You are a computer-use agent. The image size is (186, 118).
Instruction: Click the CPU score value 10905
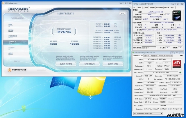tap(74, 44)
